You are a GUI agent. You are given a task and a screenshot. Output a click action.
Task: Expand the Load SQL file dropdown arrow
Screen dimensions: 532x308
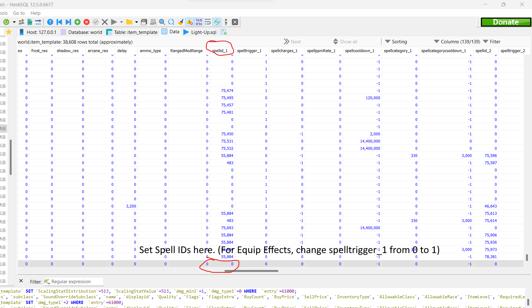(x=136, y=22)
